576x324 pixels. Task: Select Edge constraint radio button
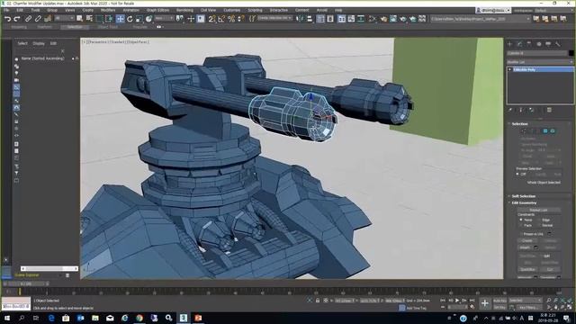coord(539,220)
